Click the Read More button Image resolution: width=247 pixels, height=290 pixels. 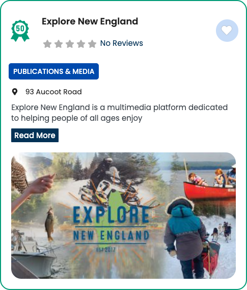click(x=35, y=136)
